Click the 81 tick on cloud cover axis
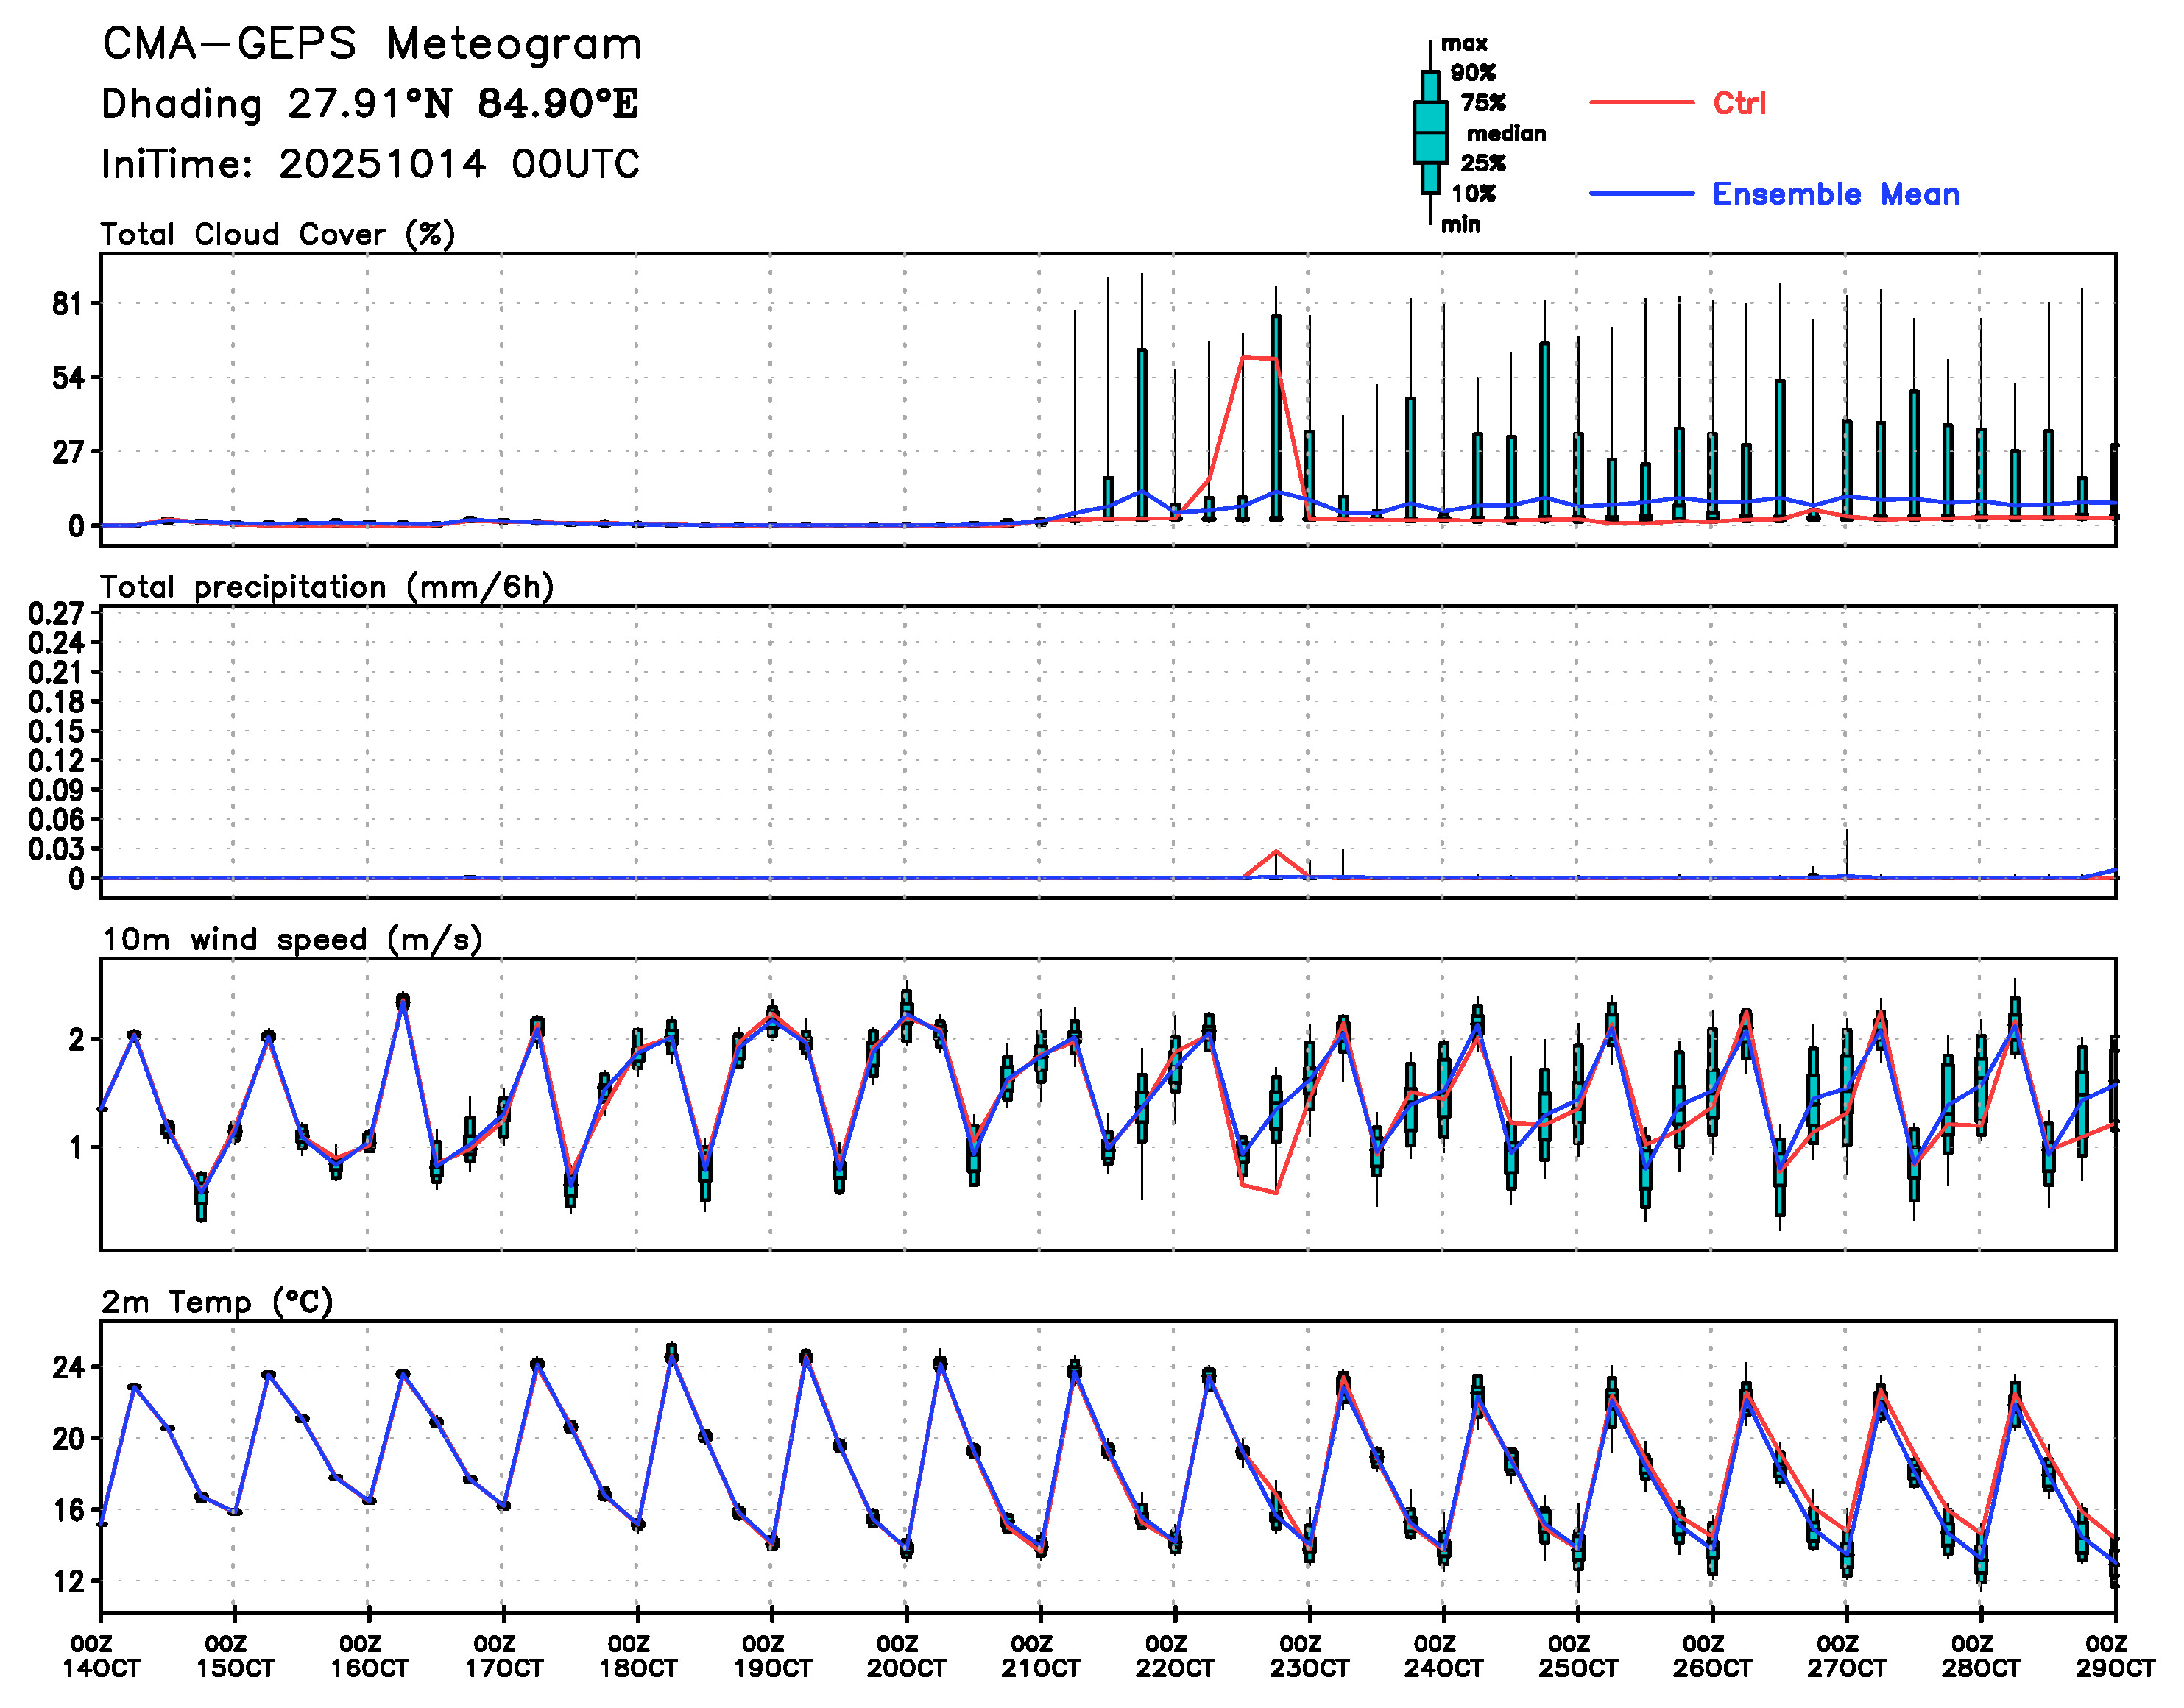This screenshot has height=1708, width=2184. (x=68, y=304)
